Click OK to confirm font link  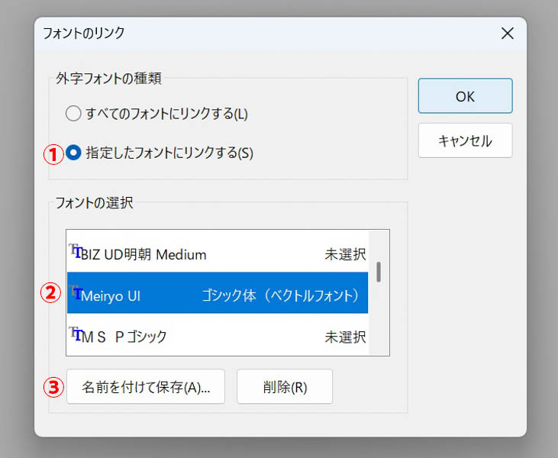click(465, 96)
